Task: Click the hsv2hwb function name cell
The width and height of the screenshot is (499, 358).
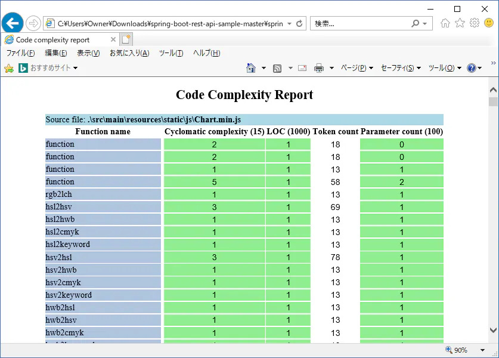Action: point(103,270)
